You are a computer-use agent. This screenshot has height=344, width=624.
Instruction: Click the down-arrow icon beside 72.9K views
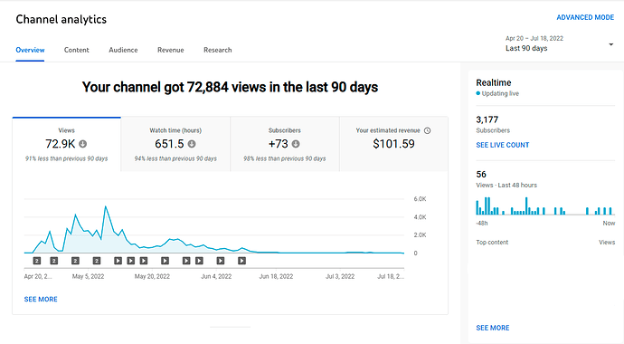(83, 144)
